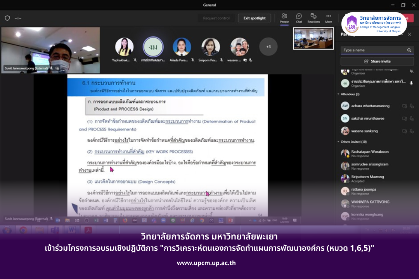Click wasana sankeng's camera-off icon in list
This screenshot has height=279, width=419.
(x=405, y=131)
